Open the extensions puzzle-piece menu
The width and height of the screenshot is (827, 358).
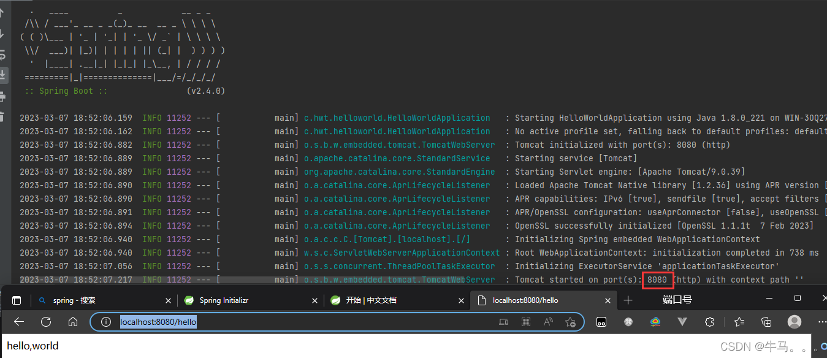[710, 322]
